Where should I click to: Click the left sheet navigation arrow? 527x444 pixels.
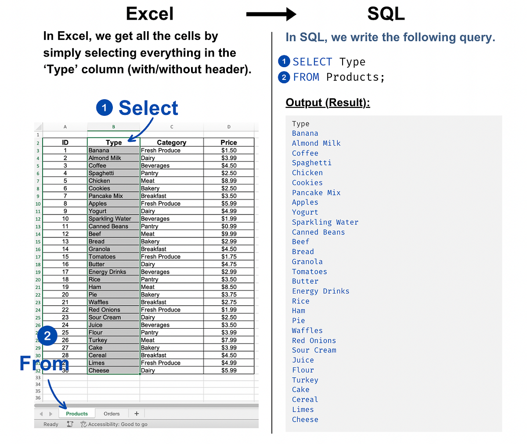coord(41,413)
